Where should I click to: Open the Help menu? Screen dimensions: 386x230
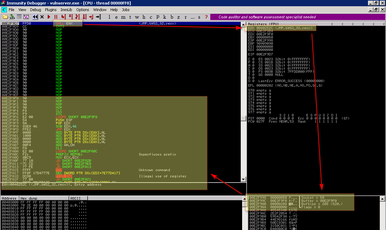tap(114, 10)
